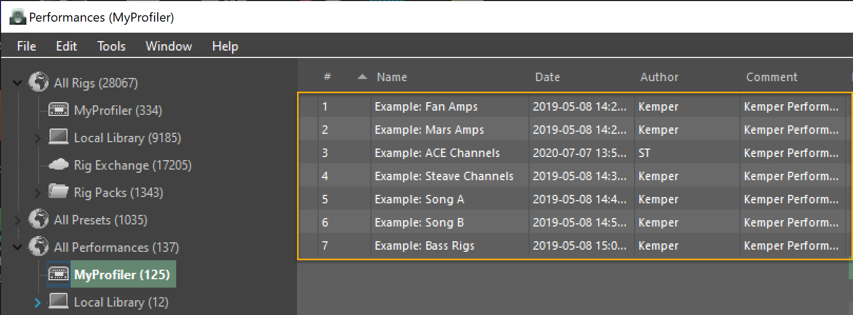Expand Local Library (12) under All Performances

tap(37, 302)
